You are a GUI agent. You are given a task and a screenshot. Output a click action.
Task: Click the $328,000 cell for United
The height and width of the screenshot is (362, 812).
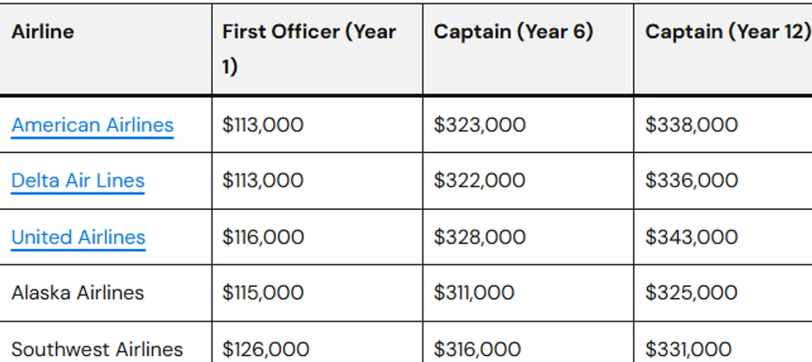[479, 237]
